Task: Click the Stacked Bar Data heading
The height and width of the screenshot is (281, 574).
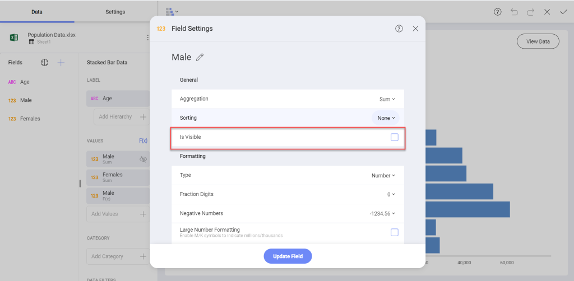Action: click(x=107, y=63)
